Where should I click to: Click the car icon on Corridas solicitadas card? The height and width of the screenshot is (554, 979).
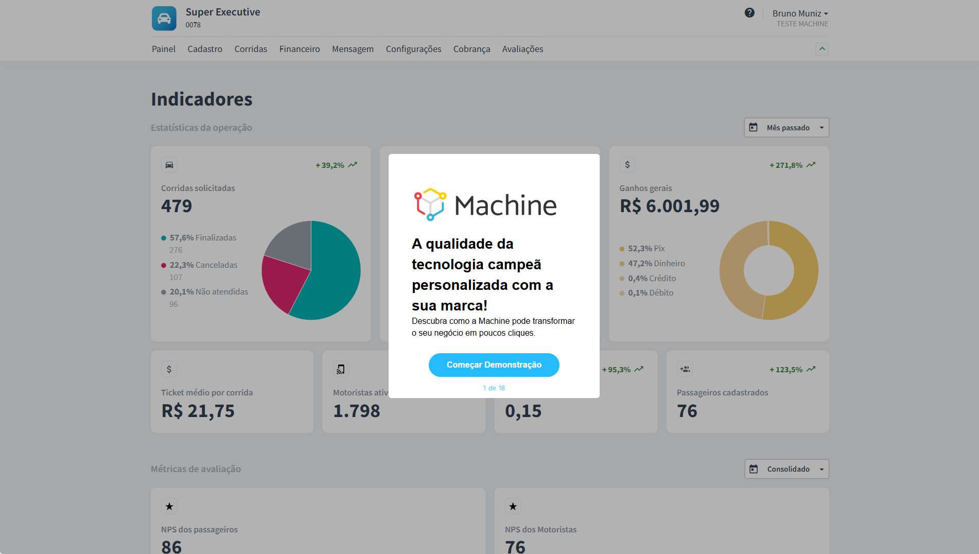coord(169,165)
